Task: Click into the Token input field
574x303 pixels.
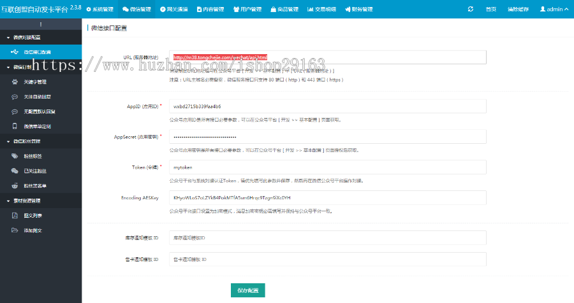Action: (328, 167)
